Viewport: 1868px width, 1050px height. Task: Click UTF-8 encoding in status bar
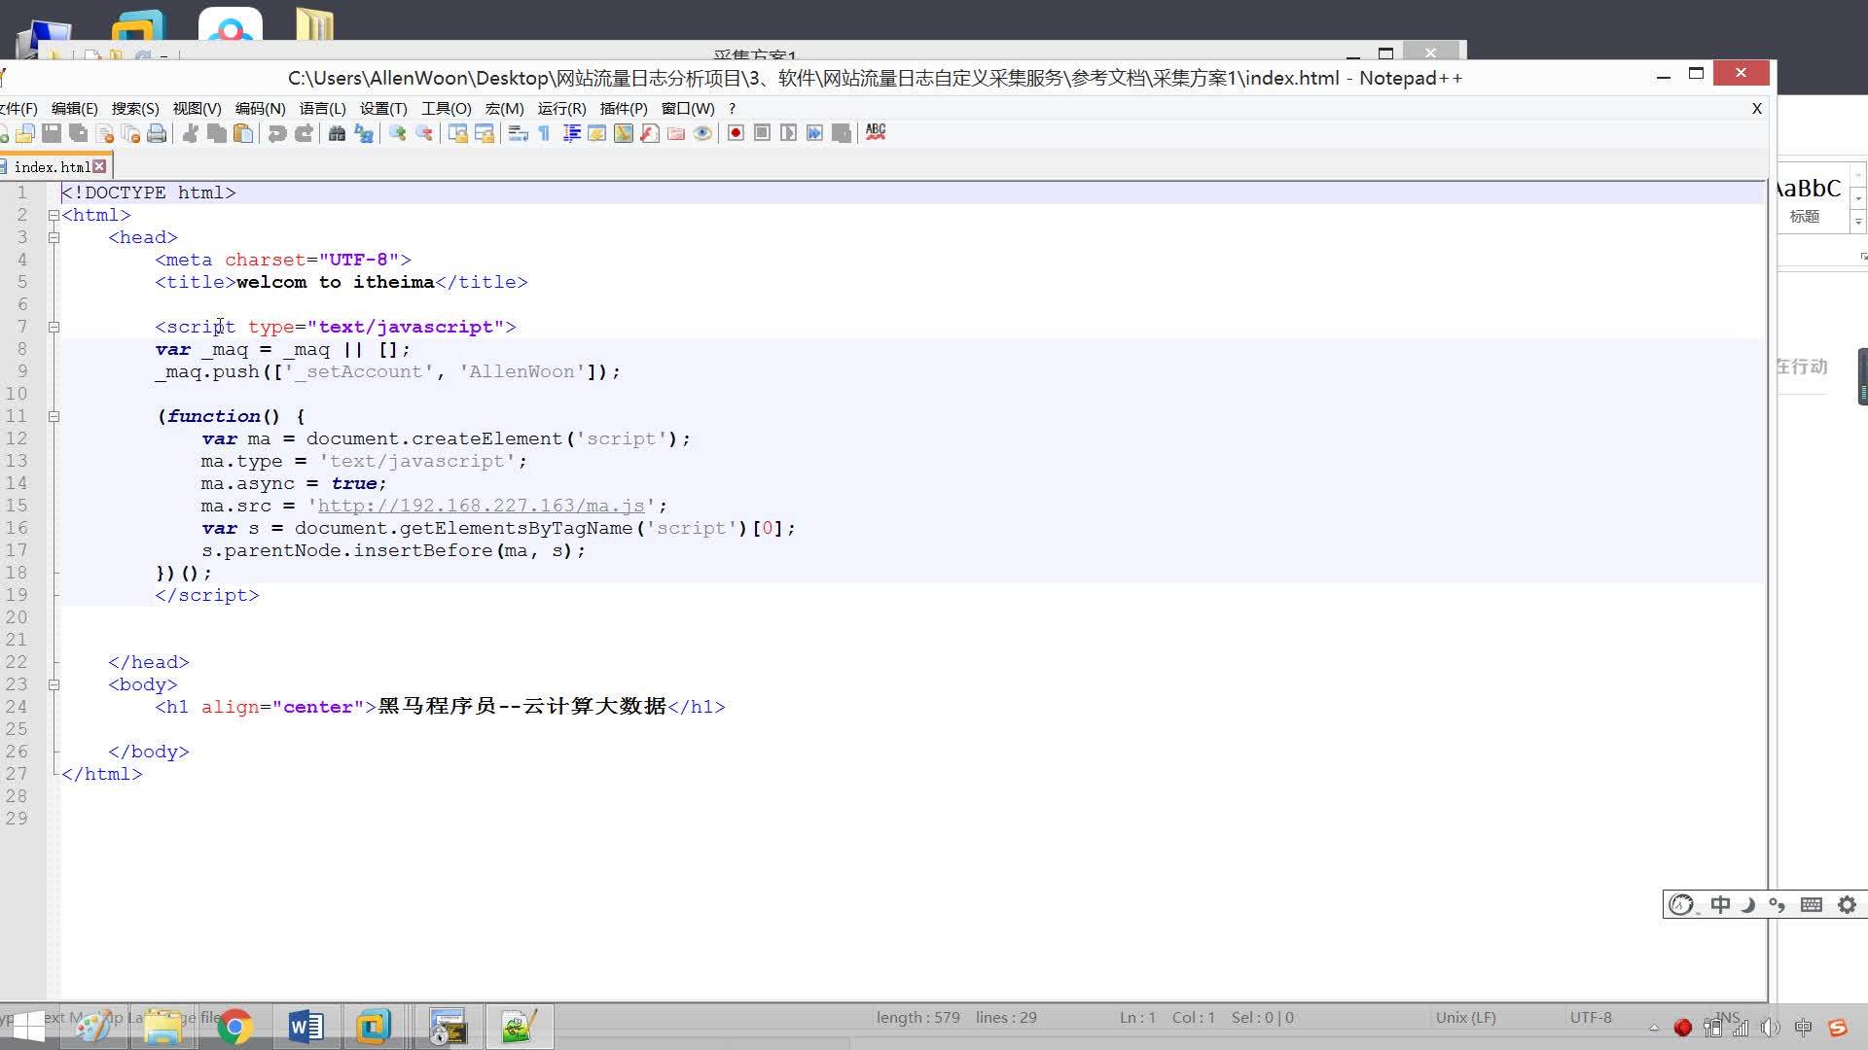click(1590, 1017)
